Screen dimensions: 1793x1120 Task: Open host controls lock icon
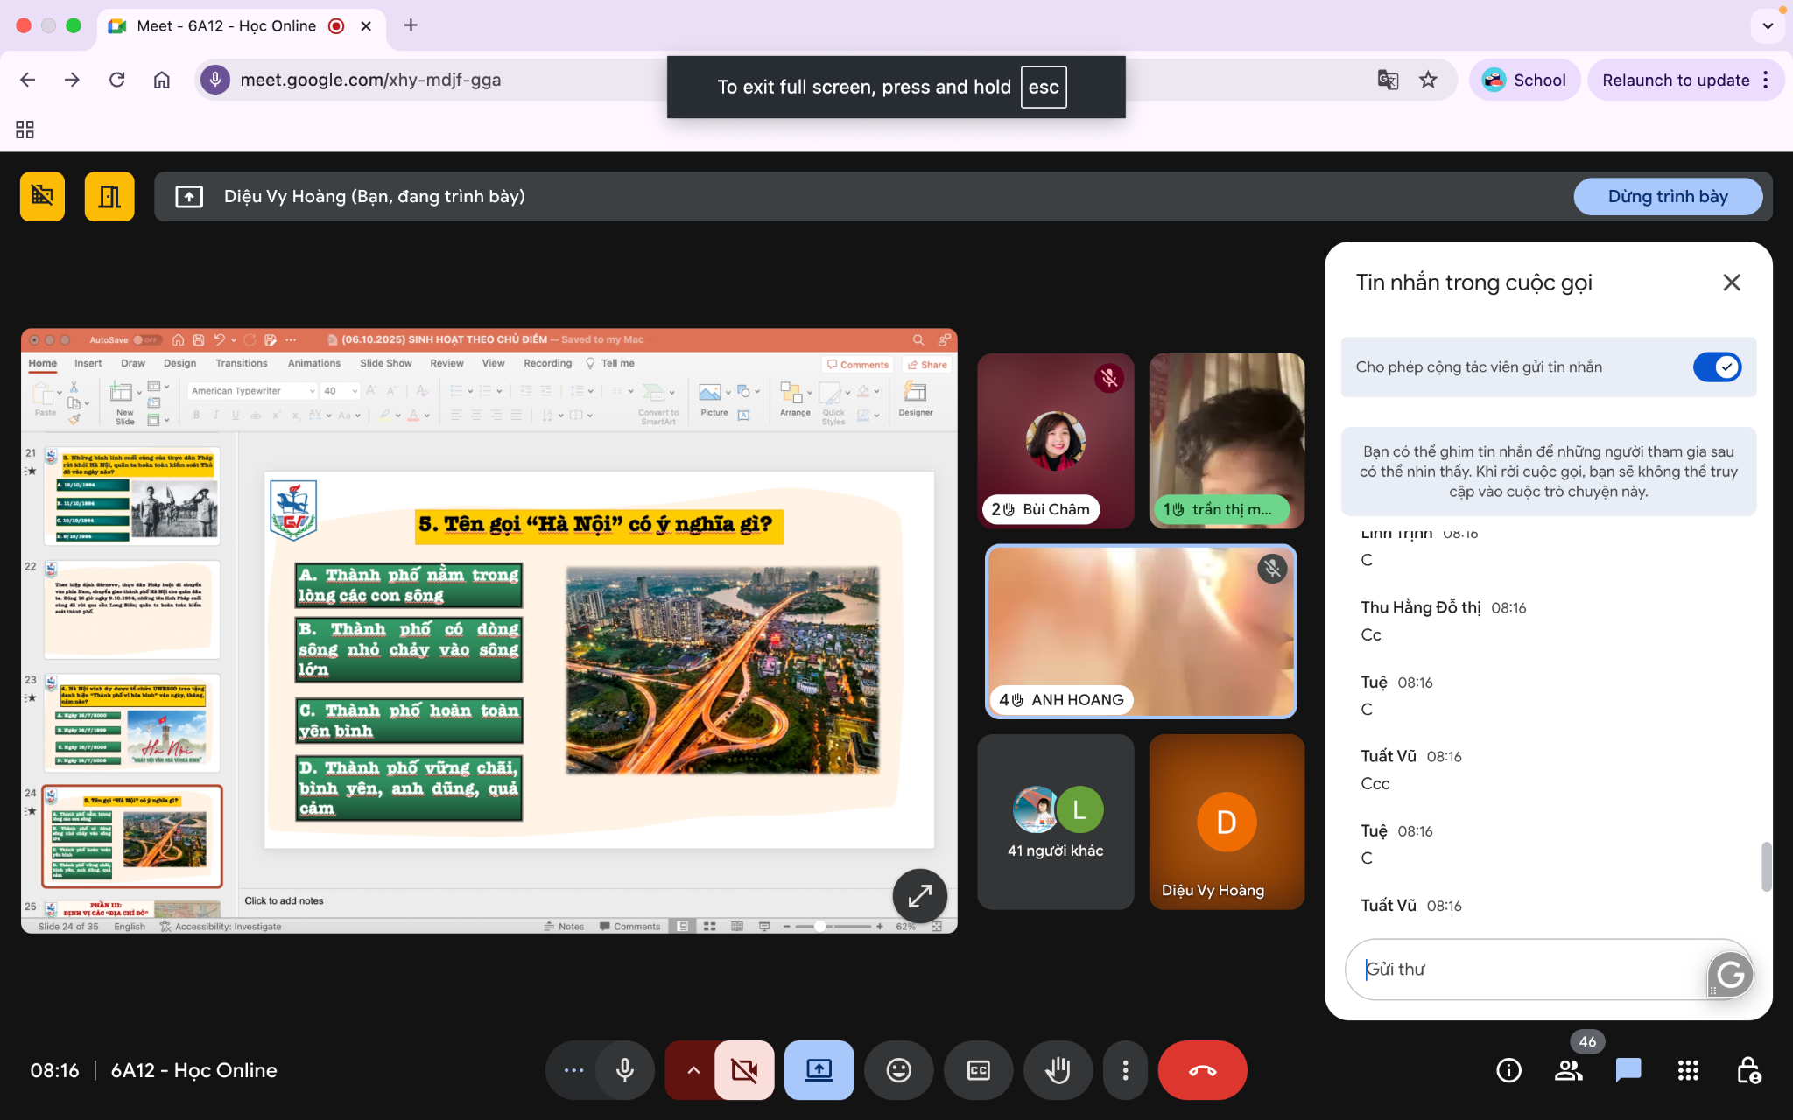tap(1747, 1069)
